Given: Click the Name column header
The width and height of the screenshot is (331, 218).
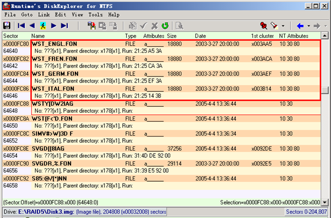Looking at the screenshot, I should (x=38, y=36).
